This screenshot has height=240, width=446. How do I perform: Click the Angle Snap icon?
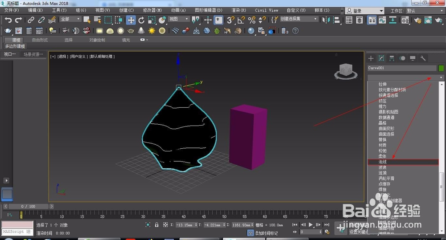pos(241,20)
